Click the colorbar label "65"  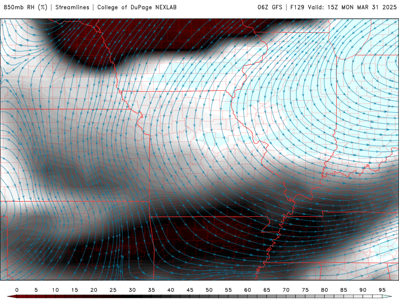coord(267,290)
